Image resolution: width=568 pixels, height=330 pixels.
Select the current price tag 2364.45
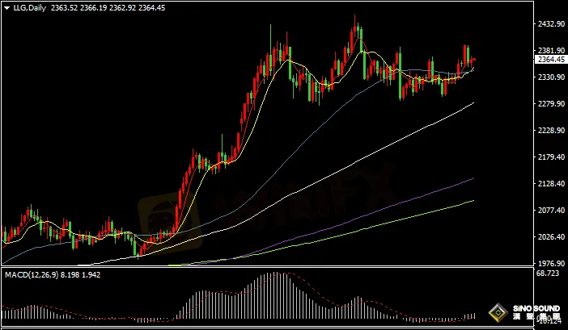point(550,59)
